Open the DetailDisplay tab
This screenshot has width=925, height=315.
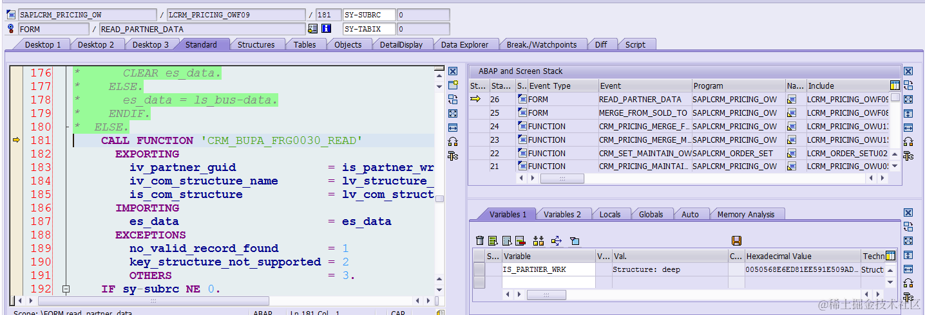click(x=401, y=44)
